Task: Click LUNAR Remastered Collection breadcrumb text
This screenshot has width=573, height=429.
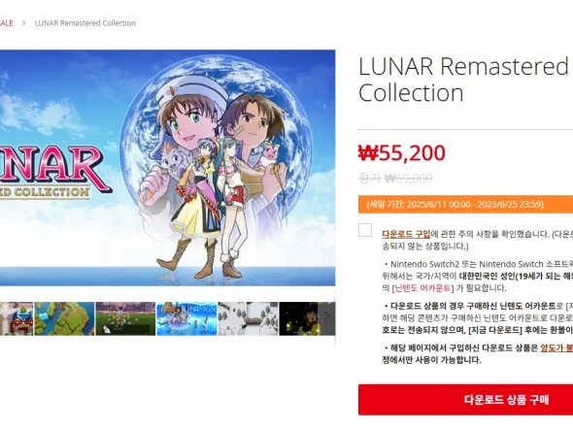Action: pyautogui.click(x=85, y=23)
